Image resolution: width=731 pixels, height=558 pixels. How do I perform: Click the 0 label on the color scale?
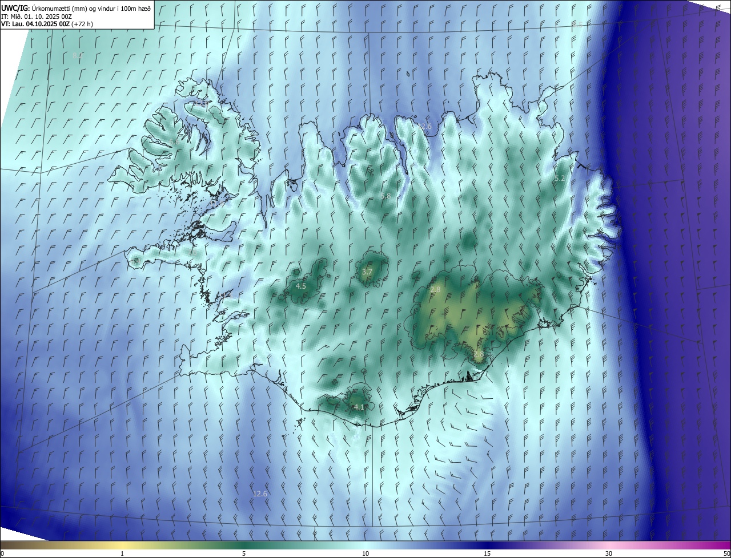tap(2, 553)
